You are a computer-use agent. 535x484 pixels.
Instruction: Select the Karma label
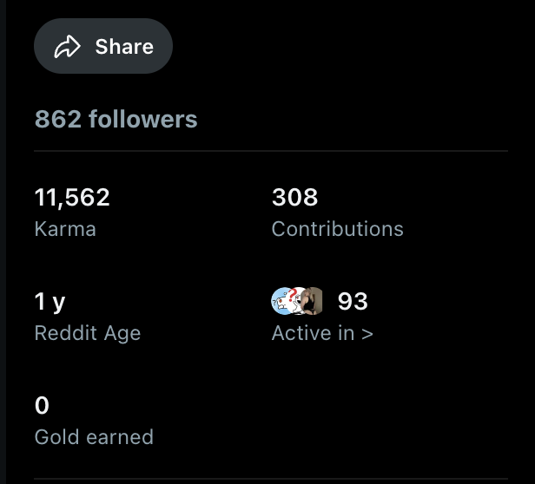(65, 229)
